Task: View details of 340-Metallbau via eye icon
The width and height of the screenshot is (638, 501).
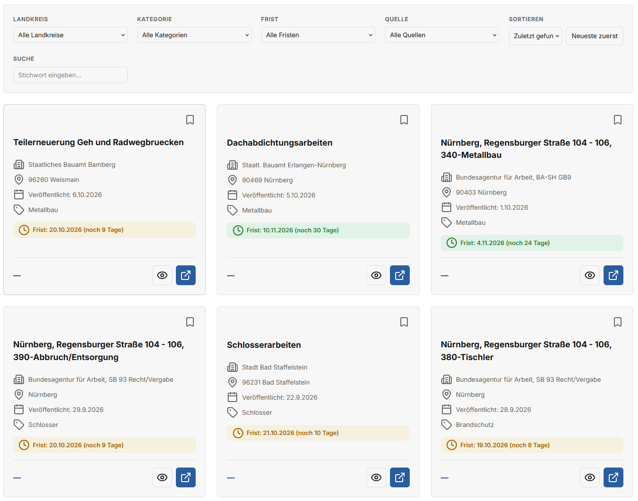Action: click(590, 275)
